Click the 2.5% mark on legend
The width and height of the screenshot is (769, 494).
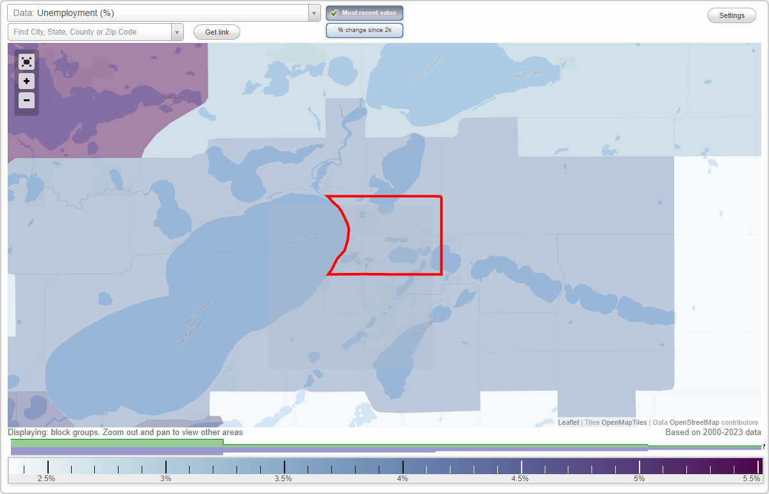tap(47, 478)
